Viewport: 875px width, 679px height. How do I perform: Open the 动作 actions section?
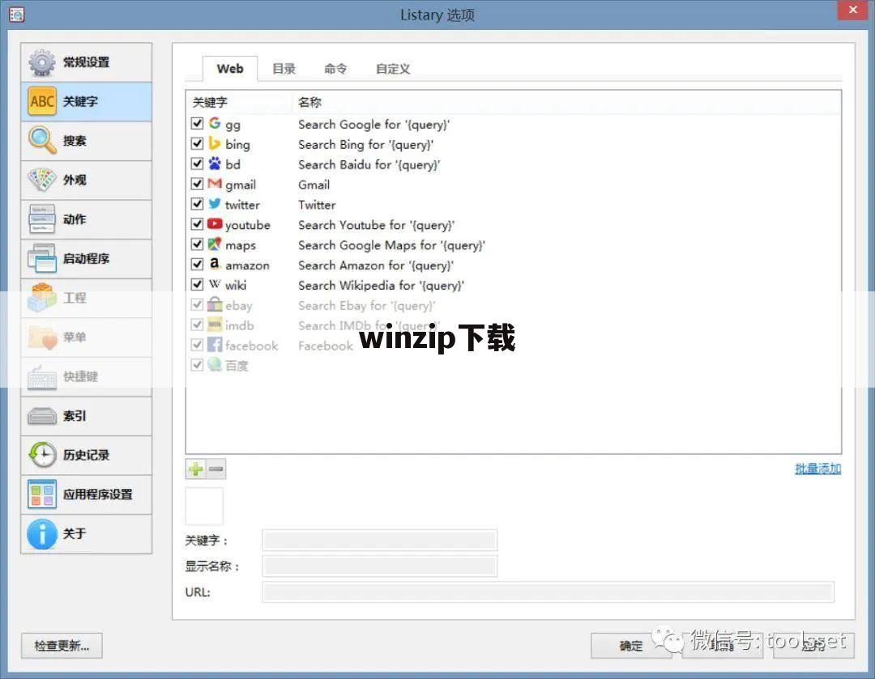[x=86, y=219]
